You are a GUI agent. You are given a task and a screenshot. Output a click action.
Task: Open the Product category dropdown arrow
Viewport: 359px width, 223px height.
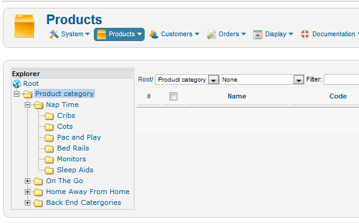pos(213,80)
